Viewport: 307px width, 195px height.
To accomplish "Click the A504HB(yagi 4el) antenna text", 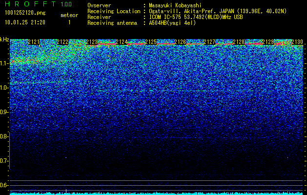I will [172, 23].
